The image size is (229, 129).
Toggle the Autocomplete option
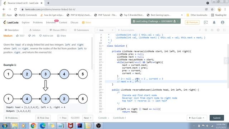coord(126,30)
